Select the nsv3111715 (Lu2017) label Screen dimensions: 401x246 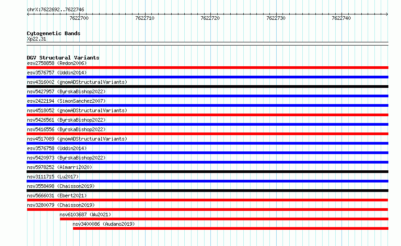click(53, 177)
